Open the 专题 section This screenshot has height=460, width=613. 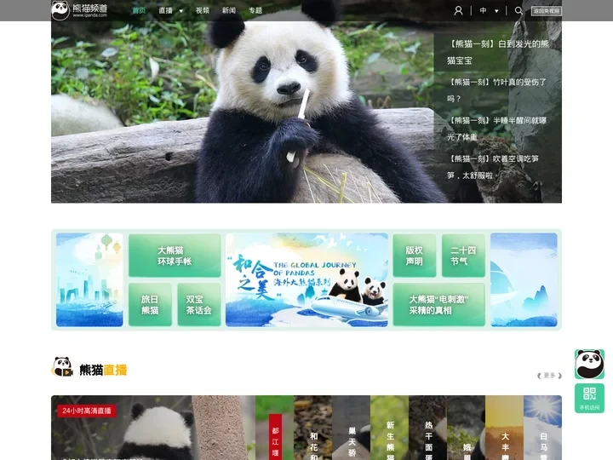(255, 10)
